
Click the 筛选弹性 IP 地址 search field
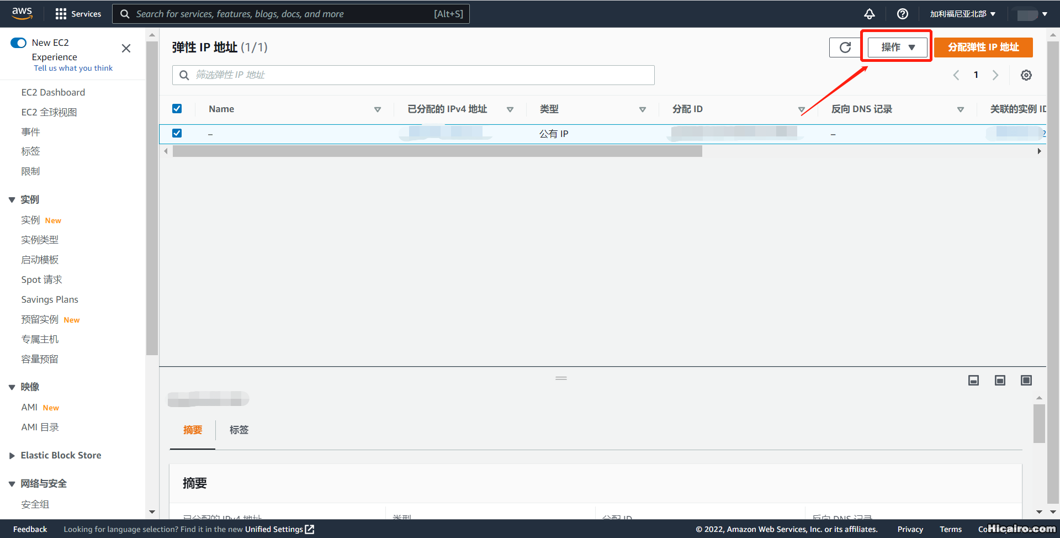click(413, 75)
